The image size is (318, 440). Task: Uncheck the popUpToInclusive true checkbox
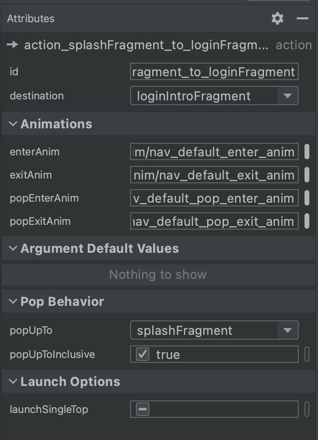pyautogui.click(x=143, y=355)
